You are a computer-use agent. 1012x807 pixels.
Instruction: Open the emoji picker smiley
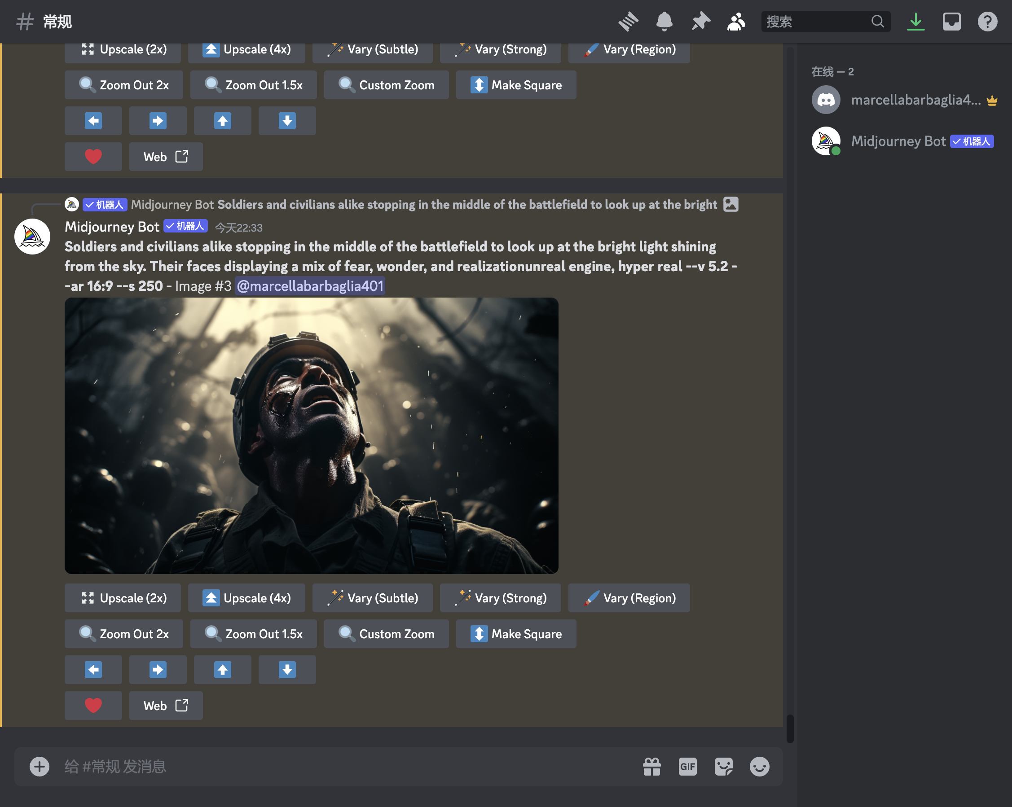(759, 767)
